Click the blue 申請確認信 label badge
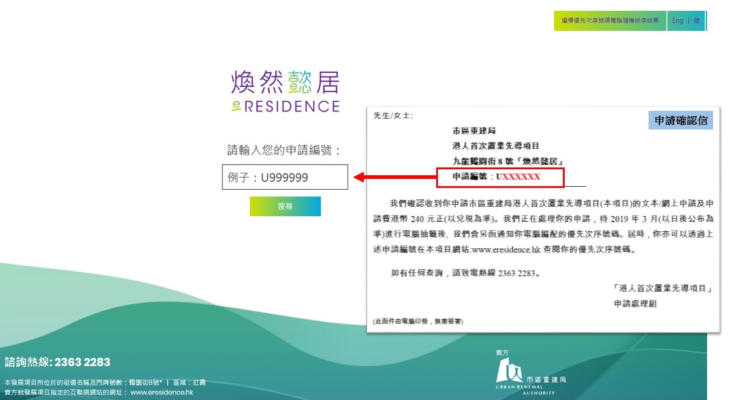The width and height of the screenshot is (730, 400). (x=681, y=120)
